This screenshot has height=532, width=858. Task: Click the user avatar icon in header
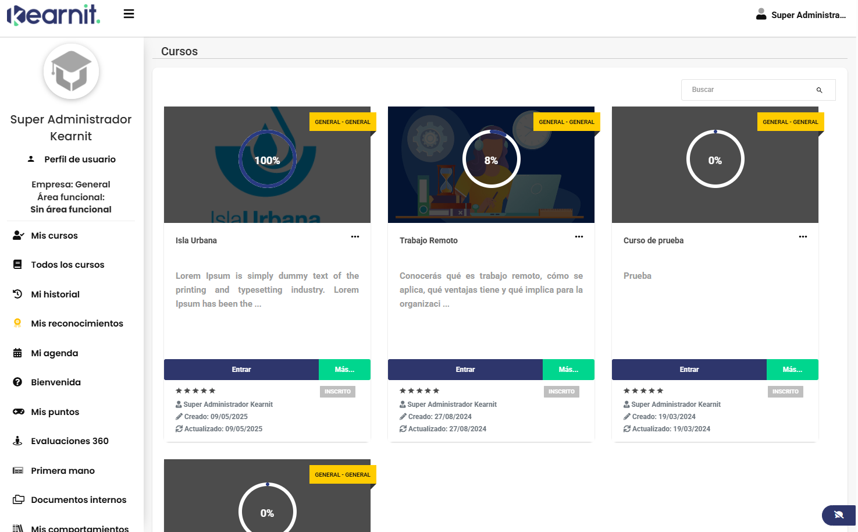pyautogui.click(x=761, y=15)
